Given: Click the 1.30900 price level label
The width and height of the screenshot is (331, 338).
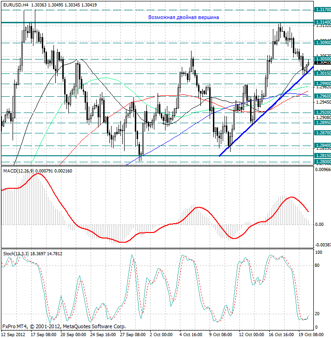Looking at the screenshot, I should point(323,43).
